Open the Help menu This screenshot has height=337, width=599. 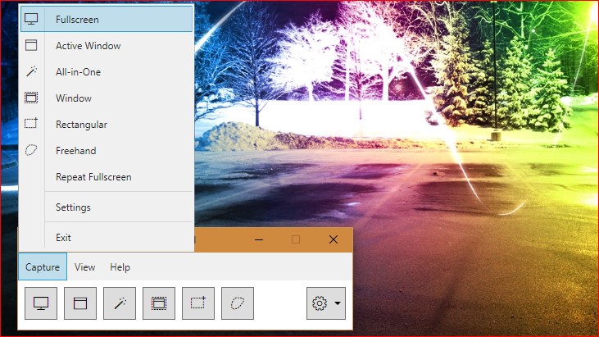(x=120, y=266)
